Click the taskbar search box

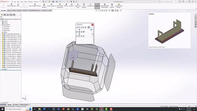(x=18, y=109)
